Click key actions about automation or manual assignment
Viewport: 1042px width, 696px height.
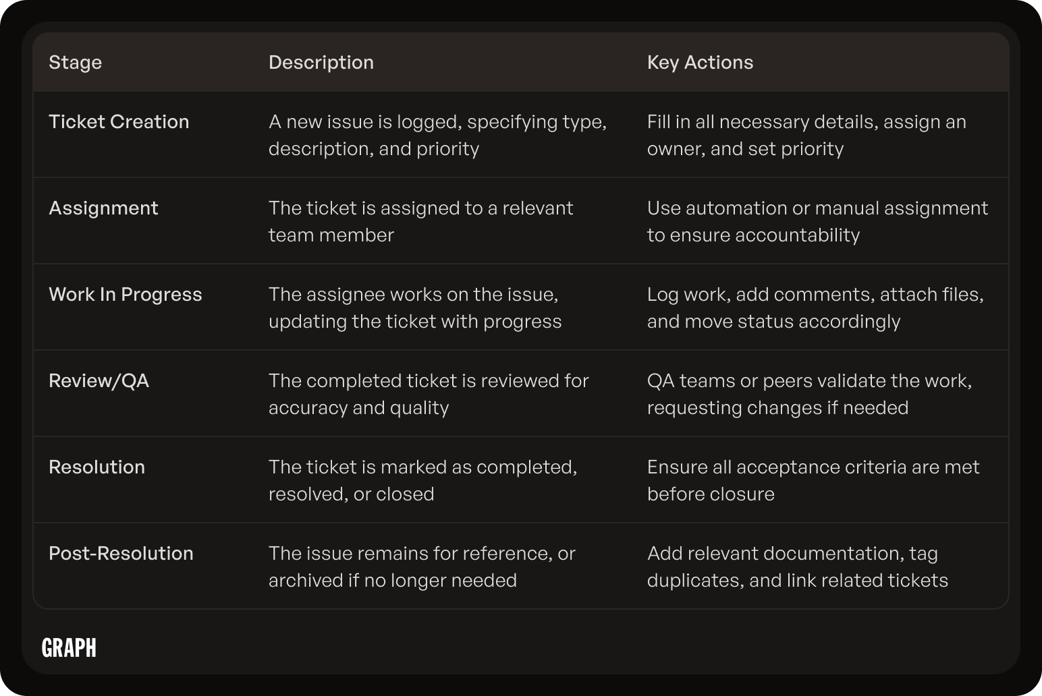click(817, 221)
